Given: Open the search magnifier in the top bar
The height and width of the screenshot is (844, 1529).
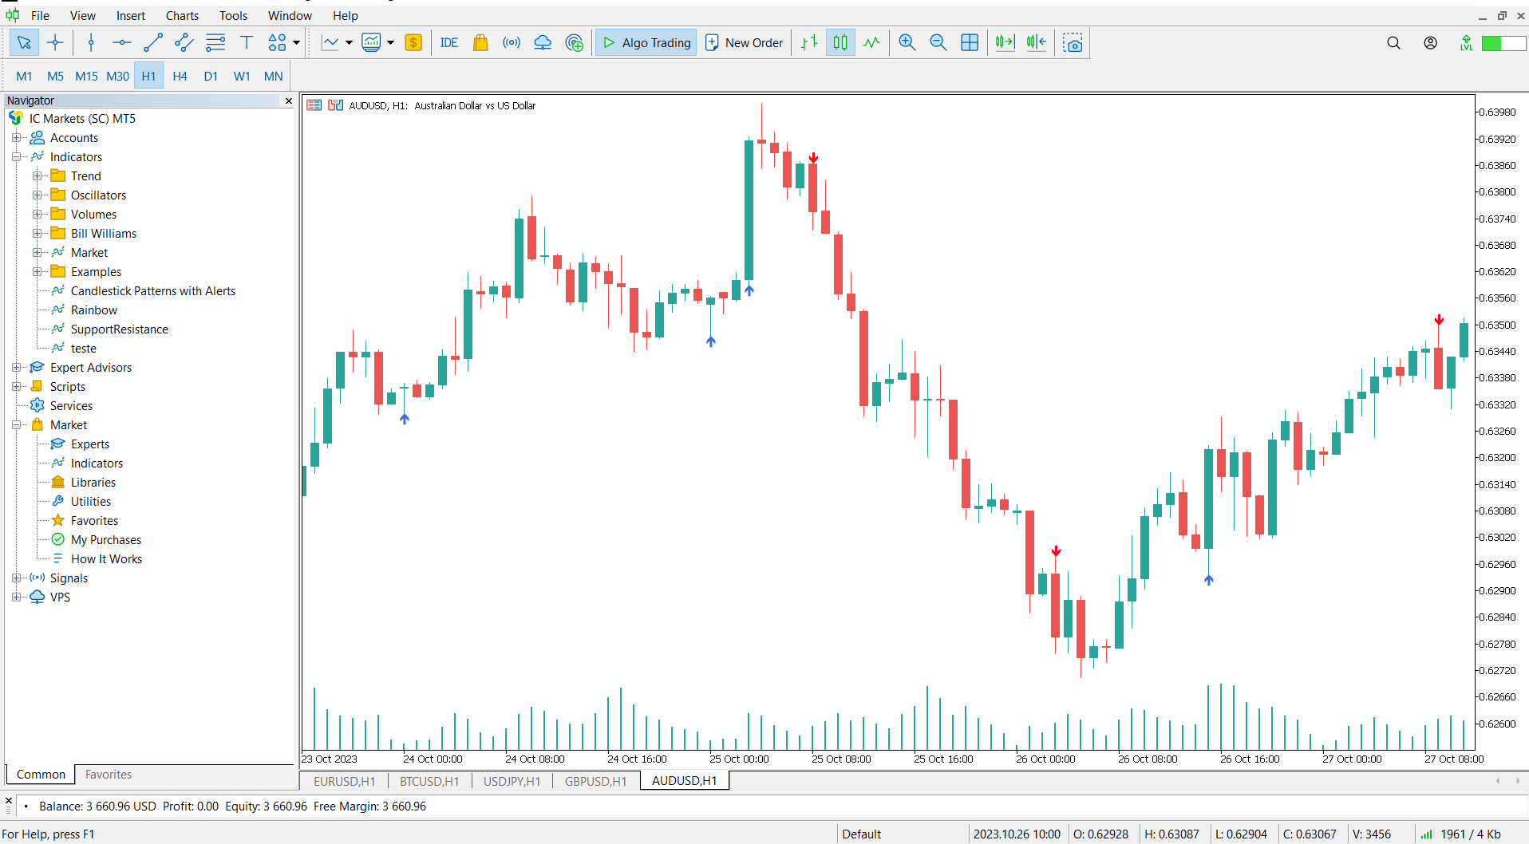Looking at the screenshot, I should (1393, 42).
